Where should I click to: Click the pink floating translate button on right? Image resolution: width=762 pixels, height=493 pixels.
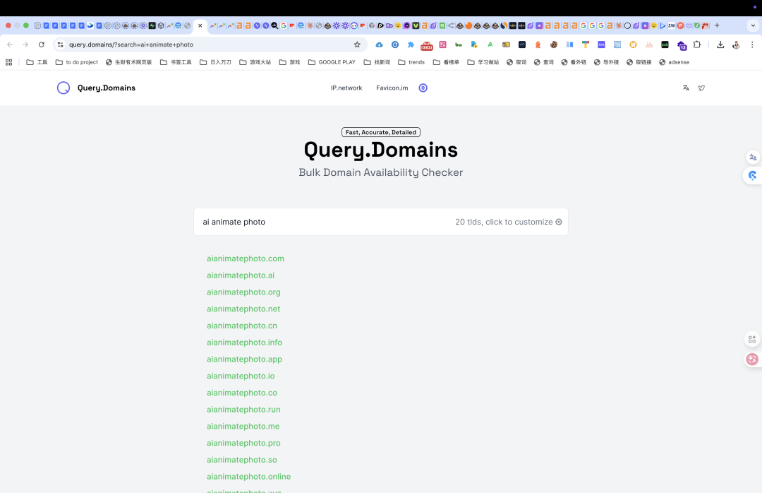point(752,360)
